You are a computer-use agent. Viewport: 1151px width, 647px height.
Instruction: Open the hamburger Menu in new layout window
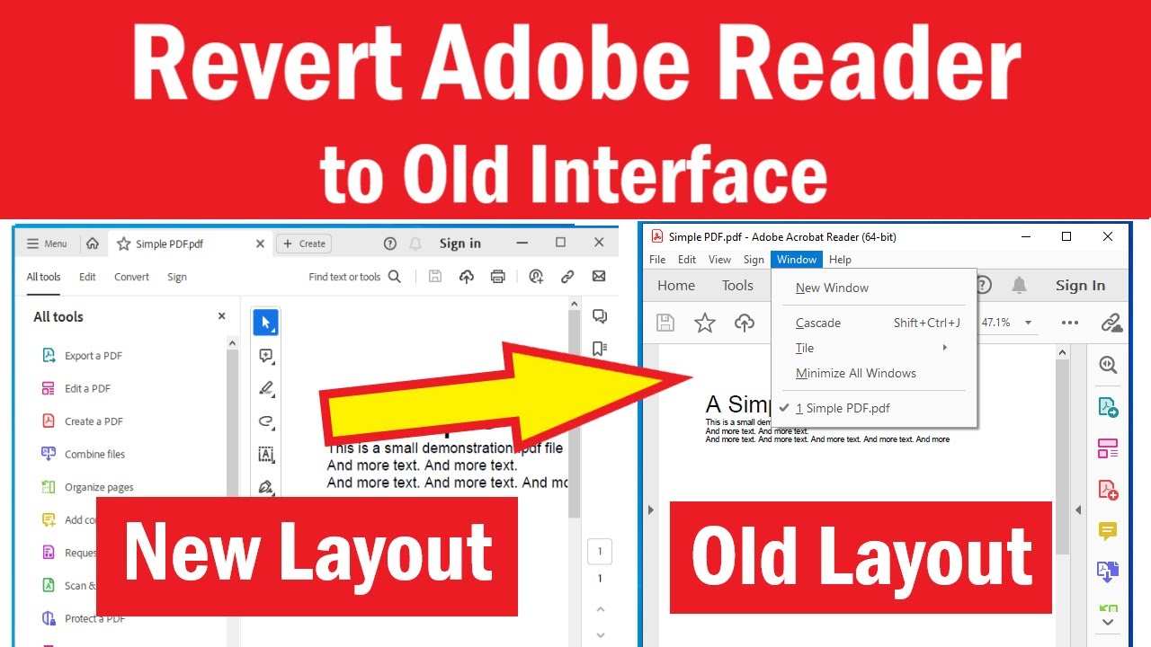47,244
